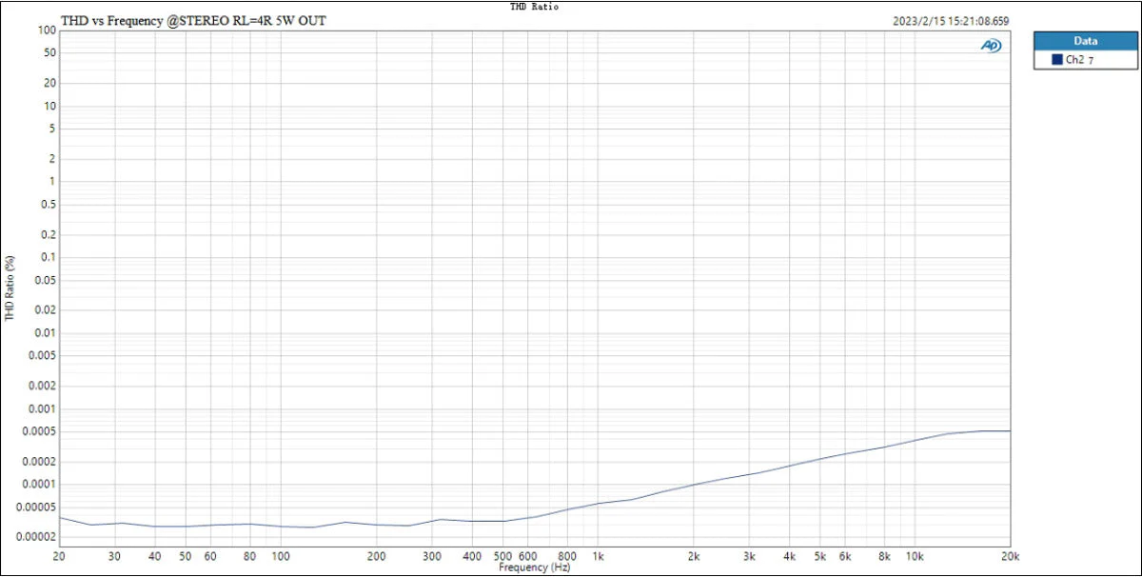Click the 6k frequency axis tick label
Screen dimensions: 1142x577
point(845,556)
